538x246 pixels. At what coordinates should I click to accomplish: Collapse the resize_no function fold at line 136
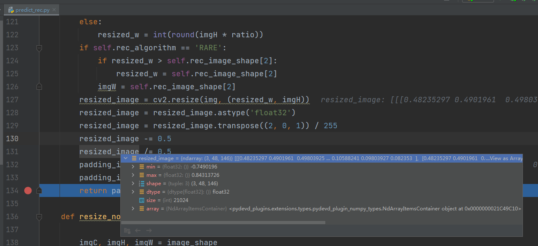(39, 217)
